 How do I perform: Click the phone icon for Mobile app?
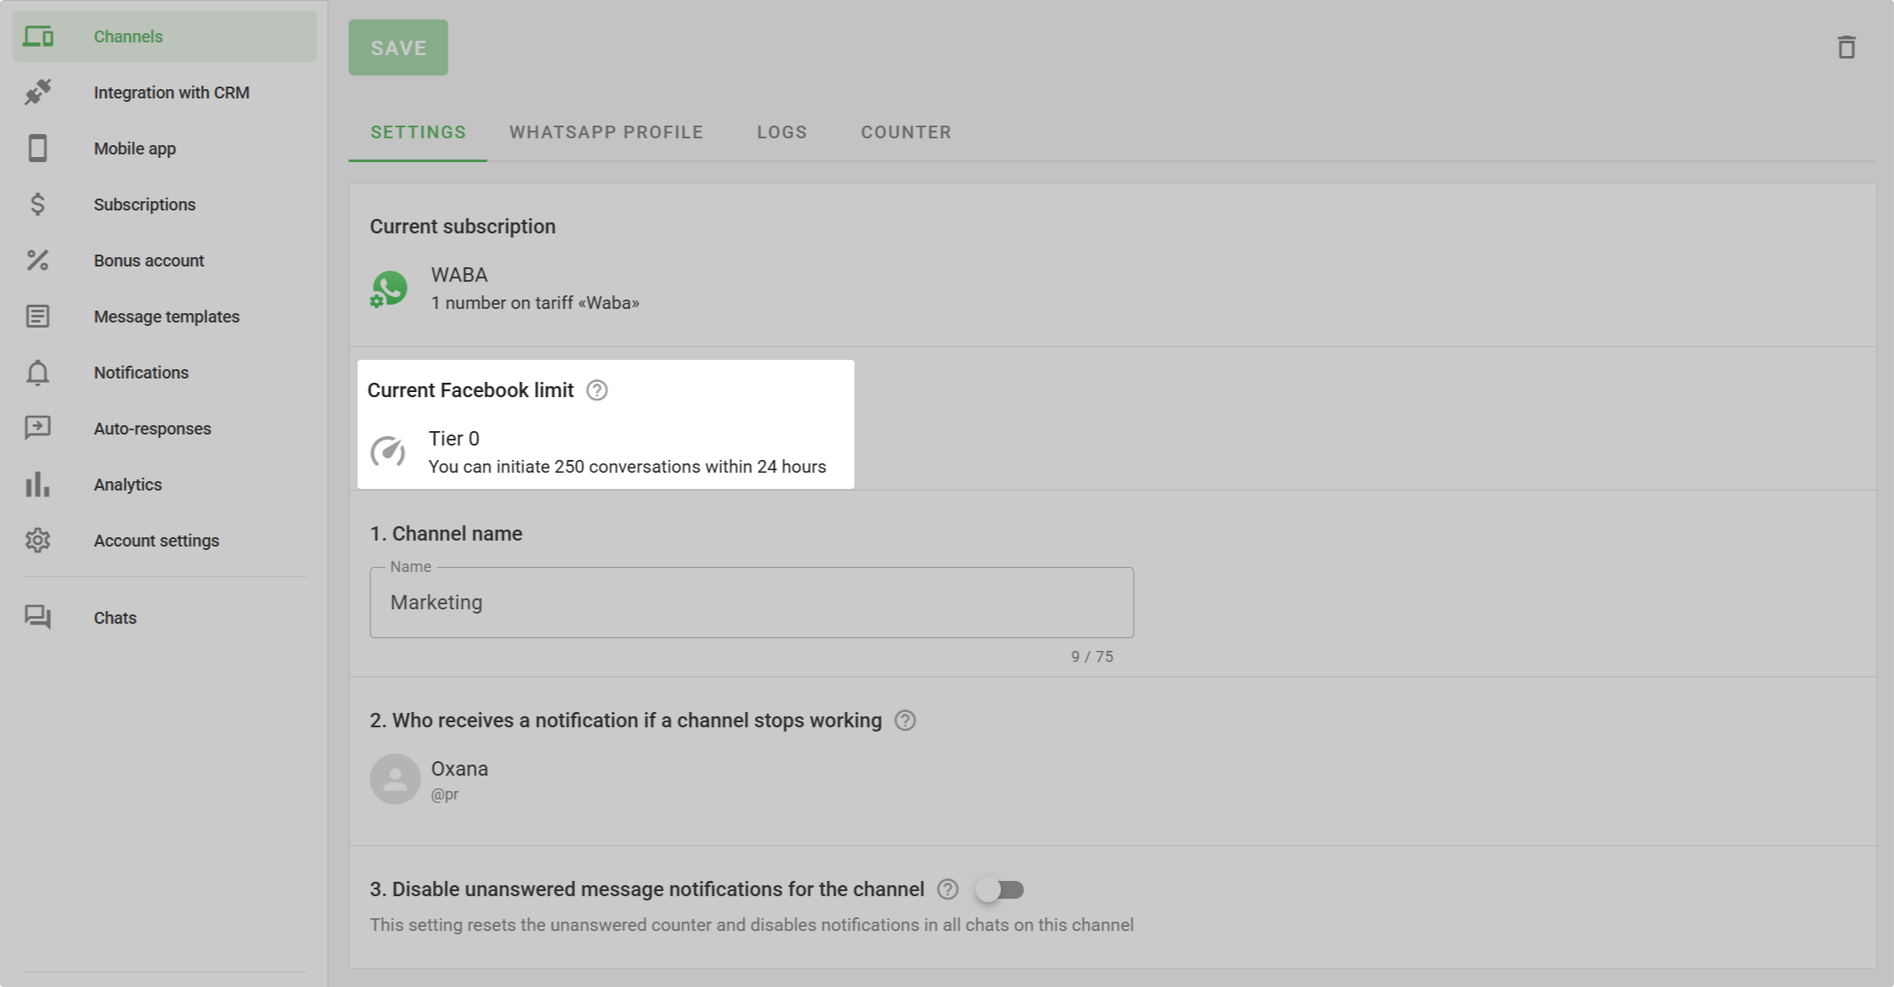38,149
